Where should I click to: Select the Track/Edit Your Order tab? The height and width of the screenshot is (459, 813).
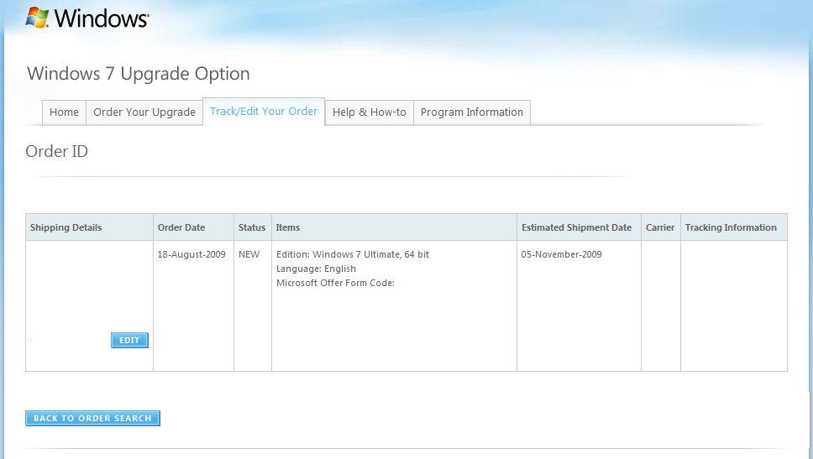point(264,112)
